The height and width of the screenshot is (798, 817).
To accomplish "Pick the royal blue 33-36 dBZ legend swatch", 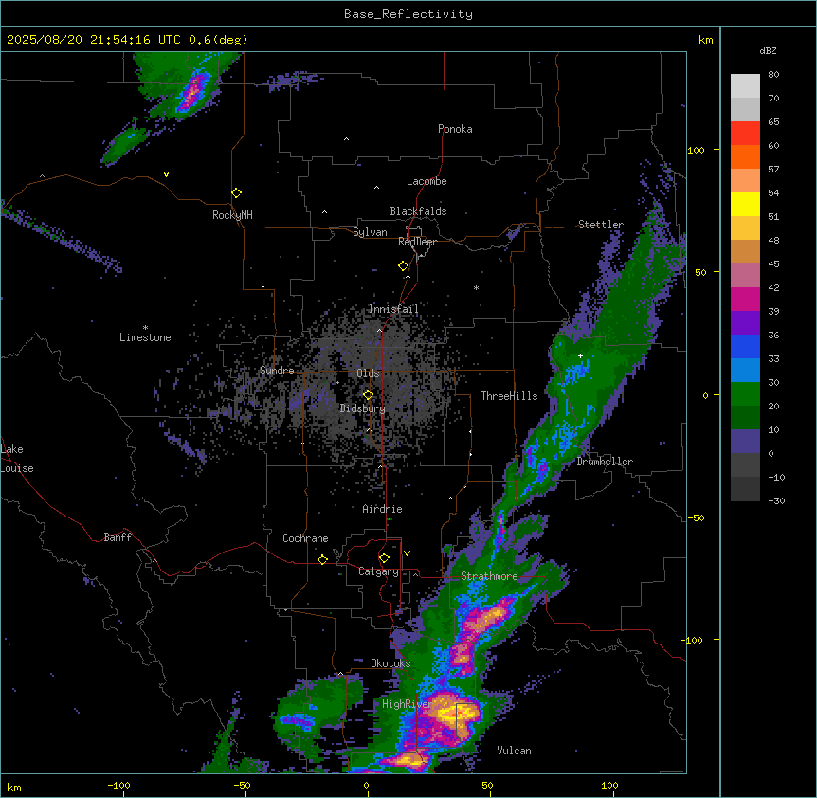I will coord(745,346).
